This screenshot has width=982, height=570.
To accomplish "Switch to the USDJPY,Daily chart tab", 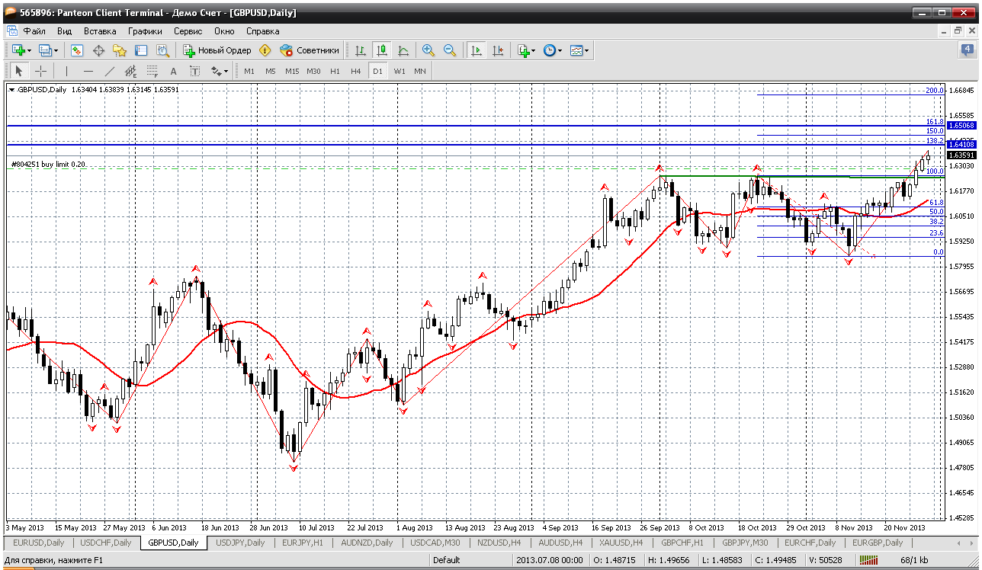I will click(241, 543).
